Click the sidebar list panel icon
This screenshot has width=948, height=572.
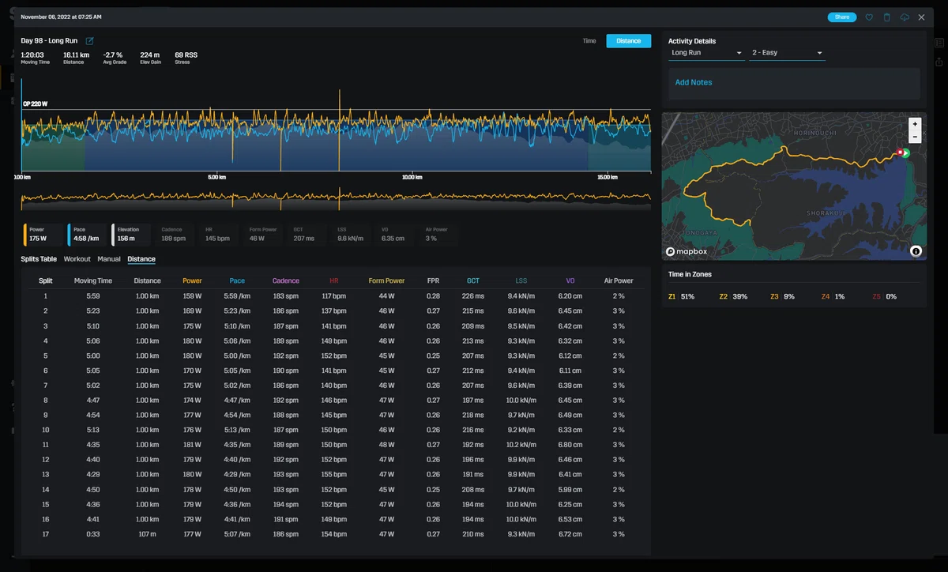pyautogui.click(x=939, y=43)
